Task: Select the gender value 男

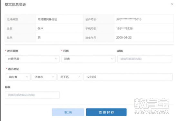Action: point(39,38)
